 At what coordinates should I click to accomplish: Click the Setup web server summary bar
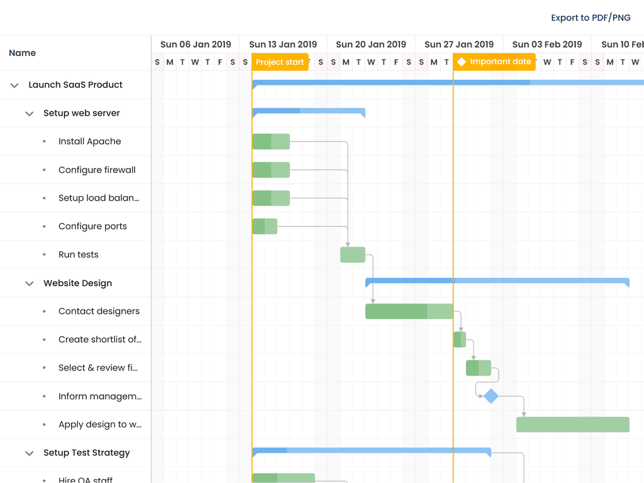308,111
